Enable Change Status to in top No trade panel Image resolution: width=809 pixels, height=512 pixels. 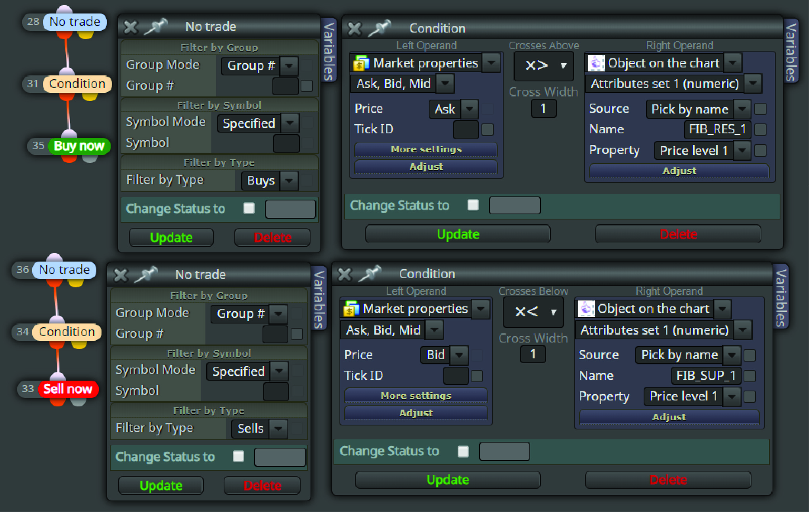[249, 208]
